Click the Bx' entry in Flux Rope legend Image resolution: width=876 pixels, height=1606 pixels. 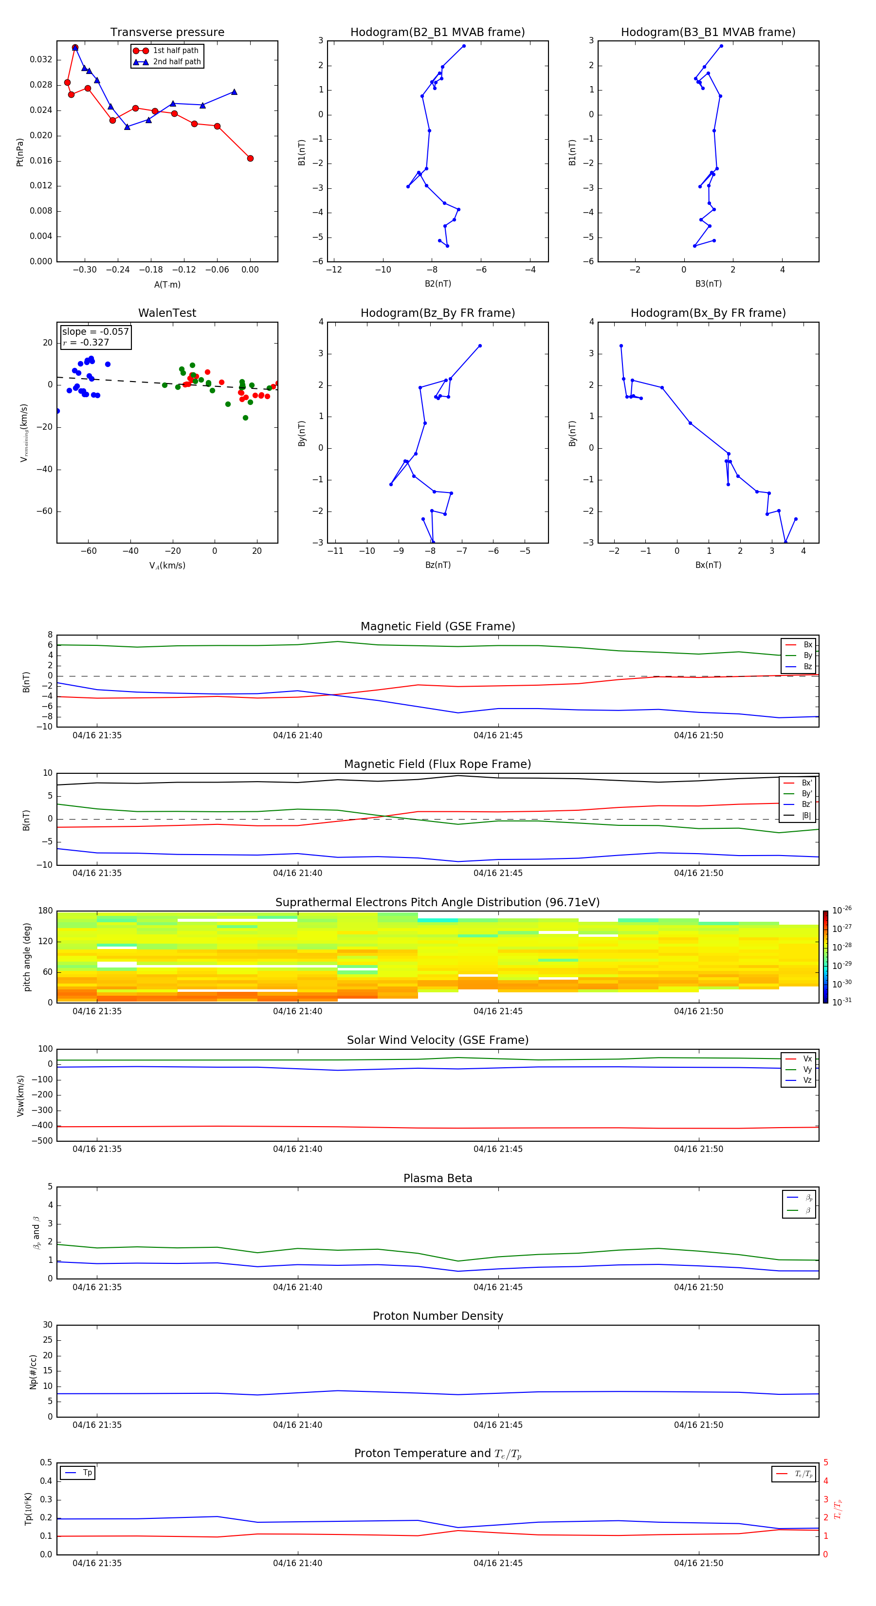click(x=798, y=783)
